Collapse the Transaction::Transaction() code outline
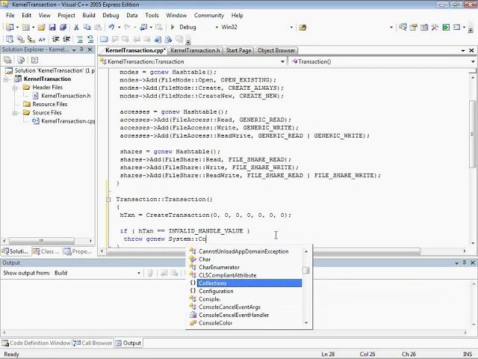This screenshot has height=359, width=478. pos(108,200)
